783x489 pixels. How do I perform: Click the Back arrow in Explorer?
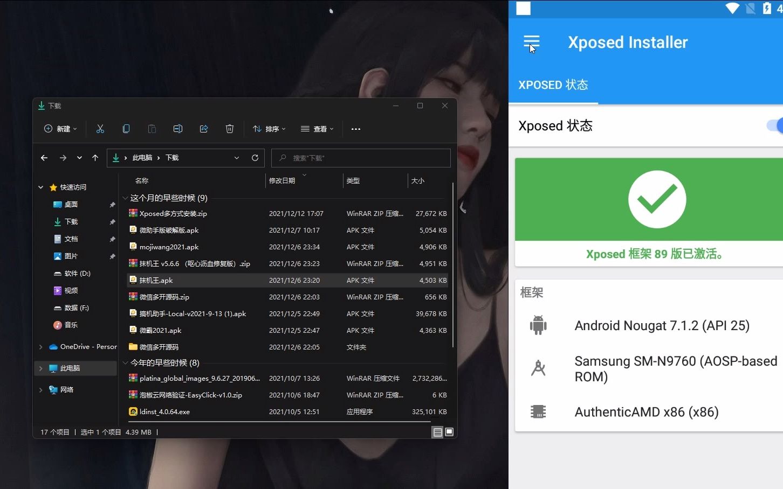[x=44, y=158]
